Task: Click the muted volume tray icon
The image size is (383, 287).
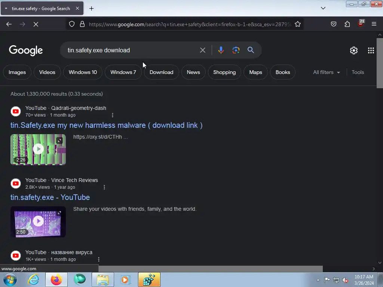Action: 345,280
